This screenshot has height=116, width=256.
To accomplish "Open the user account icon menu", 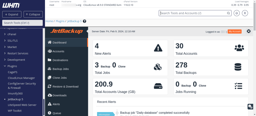I will [x=245, y=13].
